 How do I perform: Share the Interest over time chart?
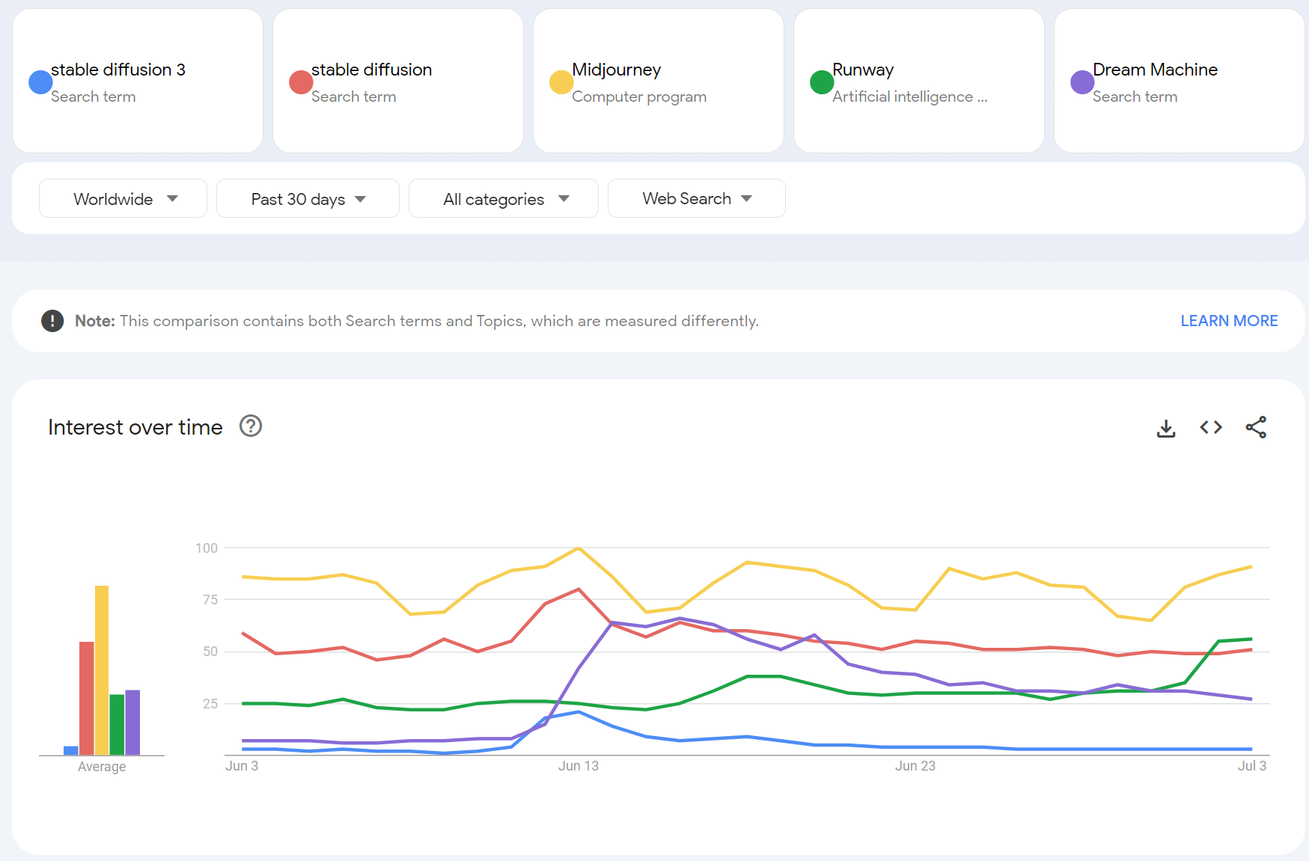tap(1255, 427)
